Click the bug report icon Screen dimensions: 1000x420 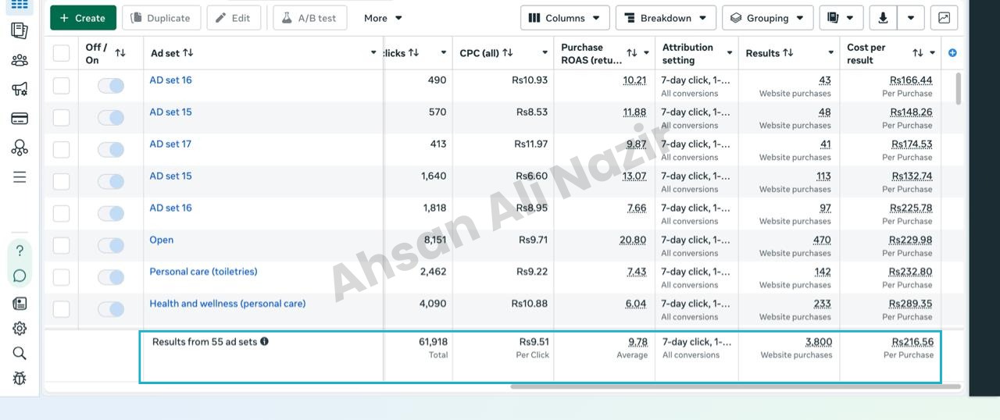click(x=20, y=379)
